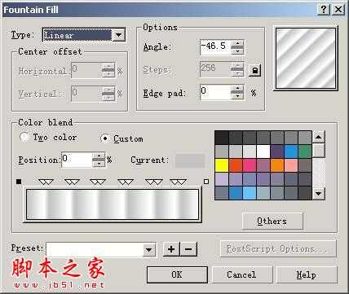The height and width of the screenshot is (294, 349).
Task: Confirm the dialog with OK button
Action: (x=177, y=274)
